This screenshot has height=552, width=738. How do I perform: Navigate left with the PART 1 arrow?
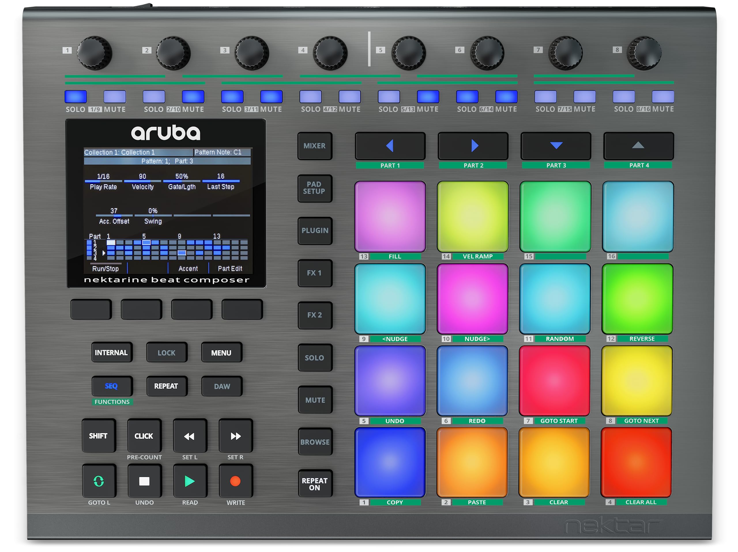[x=390, y=146]
